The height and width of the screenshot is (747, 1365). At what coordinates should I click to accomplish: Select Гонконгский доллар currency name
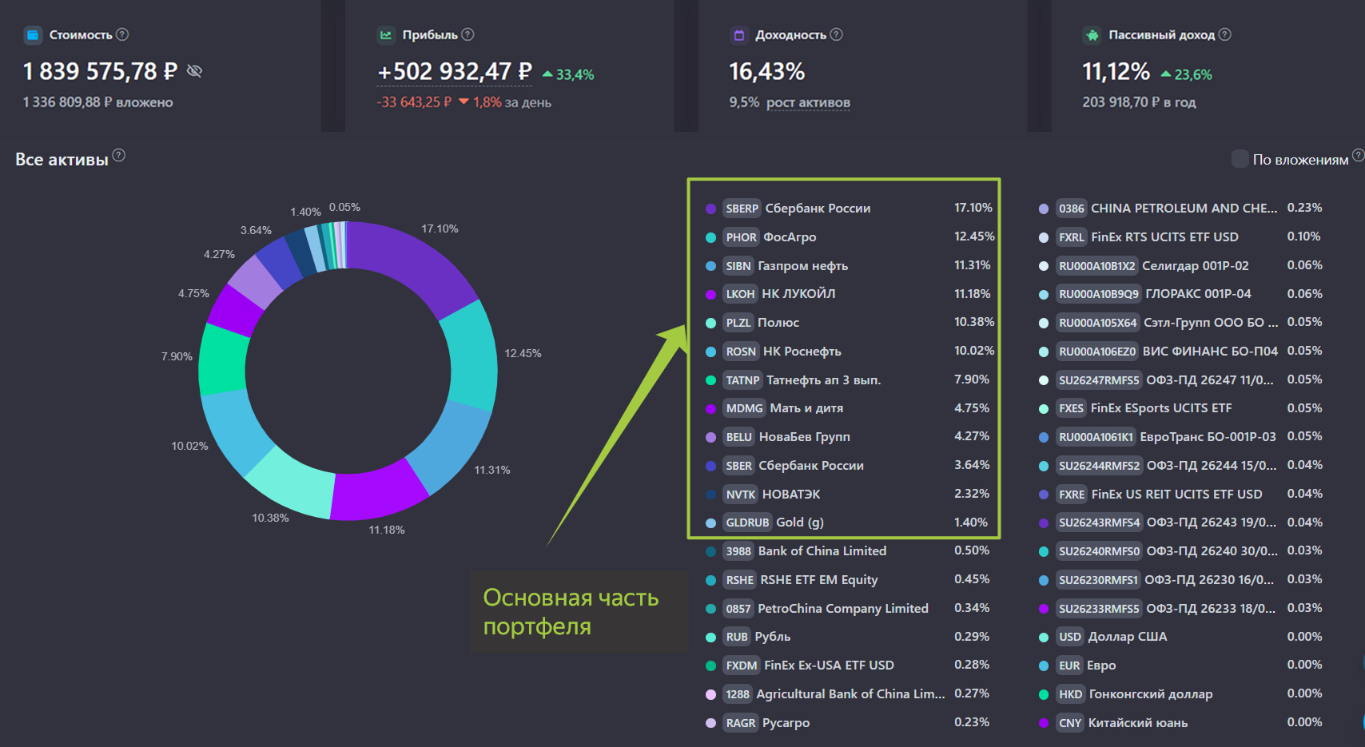coord(1151,694)
